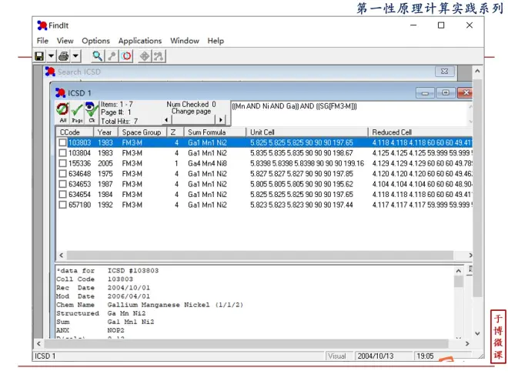
Task: Click the check Page icon
Action: click(77, 112)
